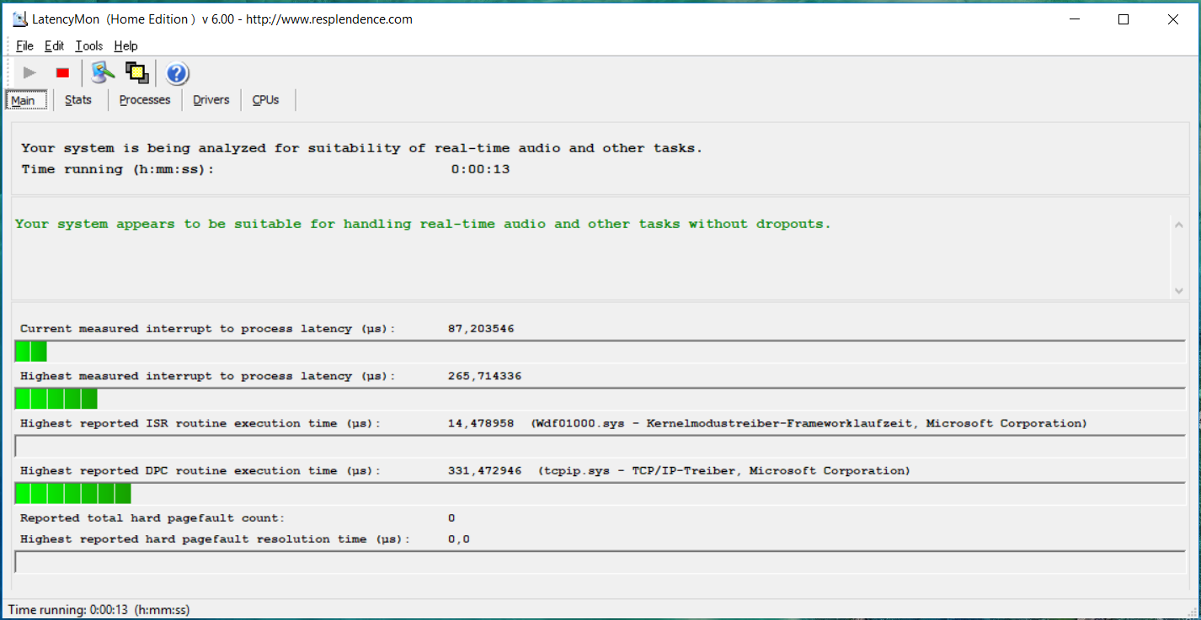This screenshot has width=1201, height=620.
Task: Open the Tools menu
Action: tap(88, 46)
